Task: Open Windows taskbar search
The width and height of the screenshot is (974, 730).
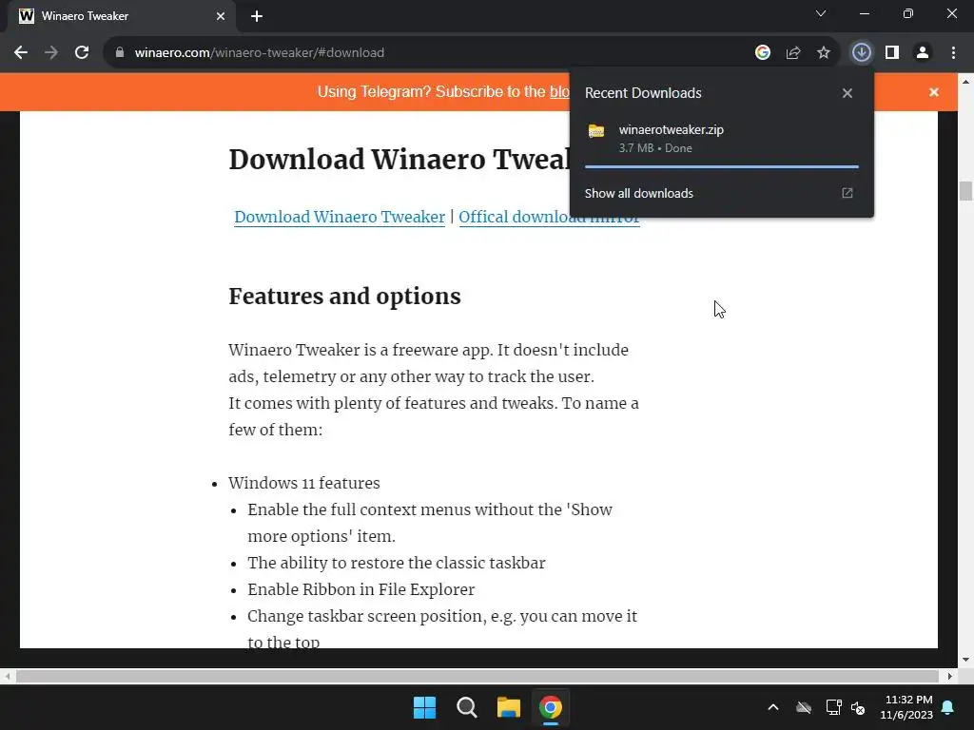Action: click(x=466, y=707)
